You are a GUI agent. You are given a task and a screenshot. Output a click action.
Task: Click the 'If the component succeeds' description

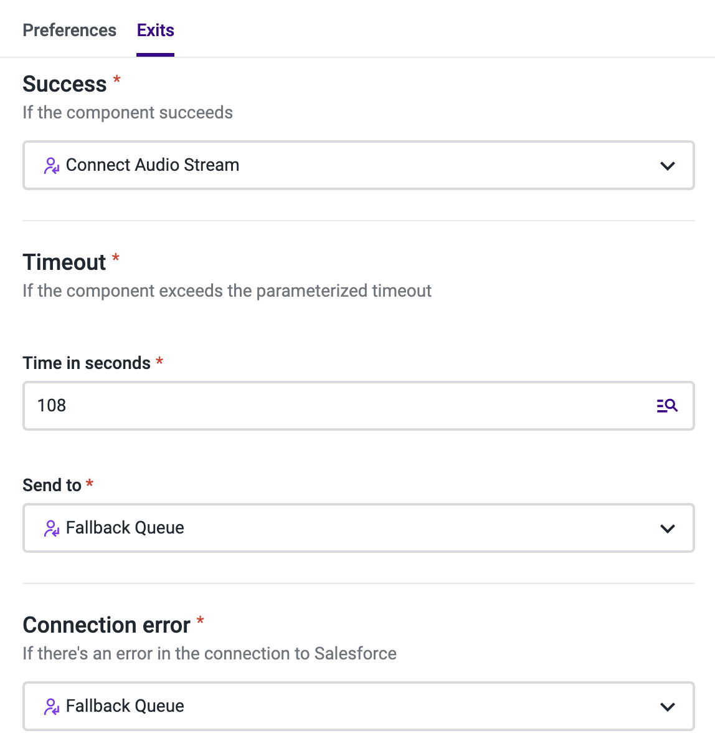(128, 113)
